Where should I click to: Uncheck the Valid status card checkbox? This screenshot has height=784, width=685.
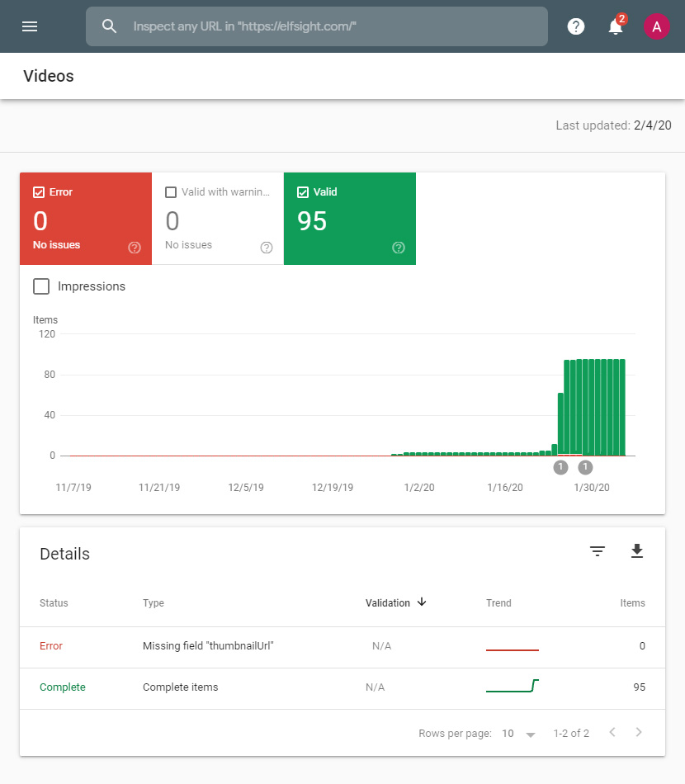[x=305, y=191]
